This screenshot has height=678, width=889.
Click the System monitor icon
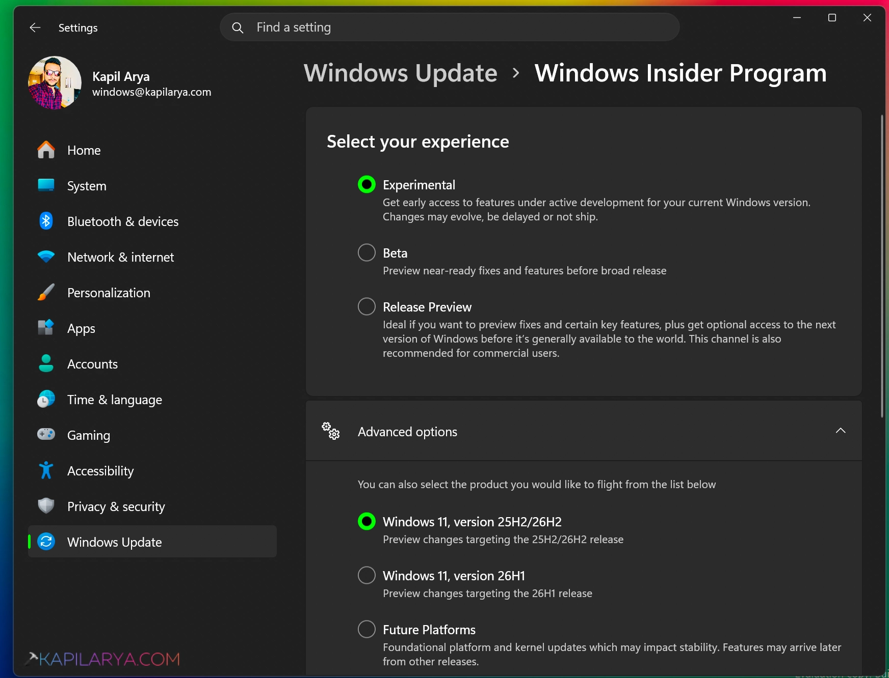click(x=46, y=185)
